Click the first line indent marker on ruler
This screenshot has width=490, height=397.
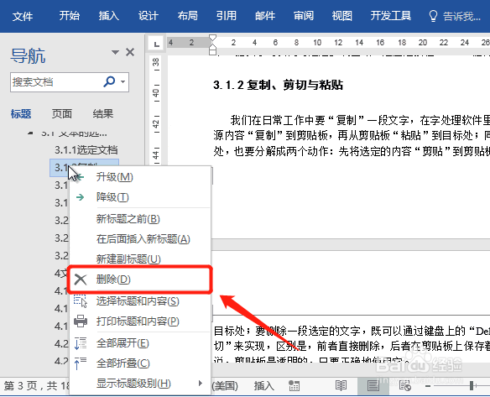point(212,38)
